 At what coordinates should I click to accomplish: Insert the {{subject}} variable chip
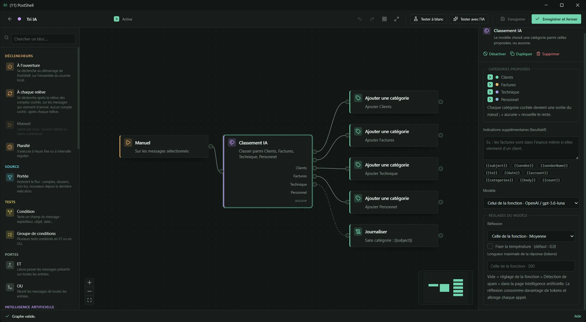pos(496,166)
